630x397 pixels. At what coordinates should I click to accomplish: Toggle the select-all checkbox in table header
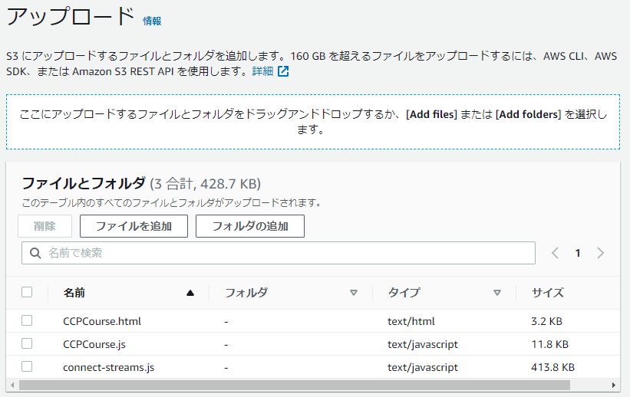tap(27, 292)
